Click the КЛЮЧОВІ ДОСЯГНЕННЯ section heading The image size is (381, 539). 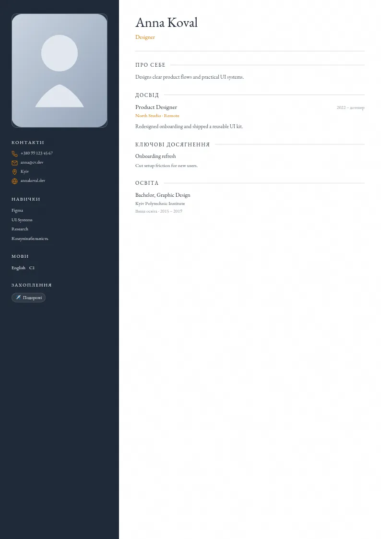[172, 144]
